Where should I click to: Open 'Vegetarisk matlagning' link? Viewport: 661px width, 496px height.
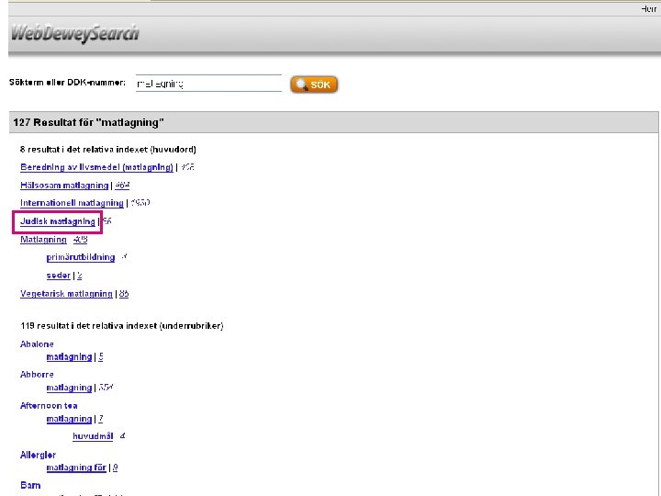tap(66, 294)
